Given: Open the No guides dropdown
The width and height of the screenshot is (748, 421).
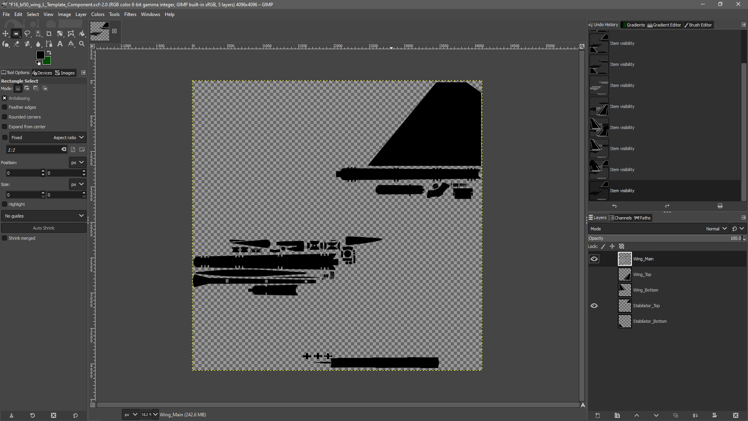Looking at the screenshot, I should click(44, 216).
